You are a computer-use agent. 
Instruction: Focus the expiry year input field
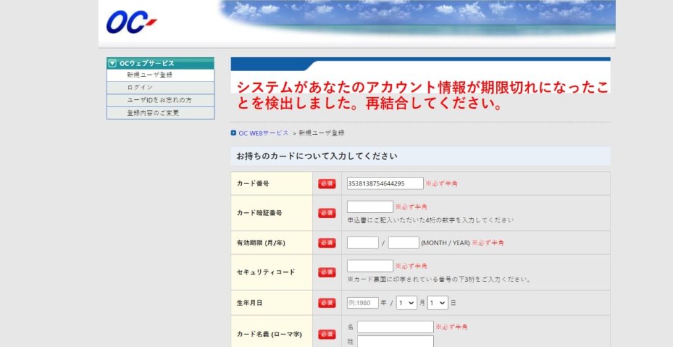[404, 243]
